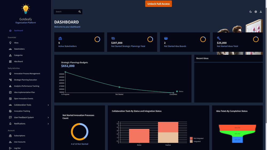Click the orange funnel segment
Screen dimensions: 267x150
point(237,128)
